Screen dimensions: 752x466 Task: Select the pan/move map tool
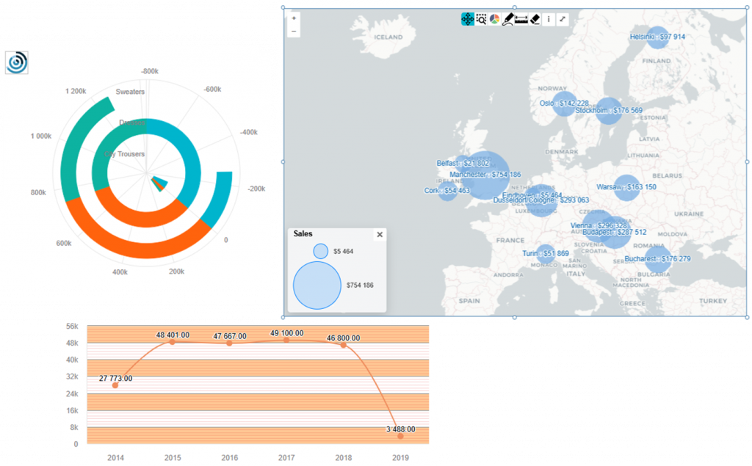(468, 19)
